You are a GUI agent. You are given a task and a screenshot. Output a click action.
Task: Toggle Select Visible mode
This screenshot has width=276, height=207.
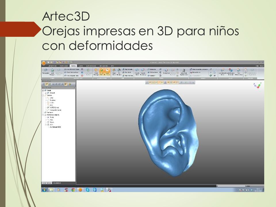[x=101, y=72]
